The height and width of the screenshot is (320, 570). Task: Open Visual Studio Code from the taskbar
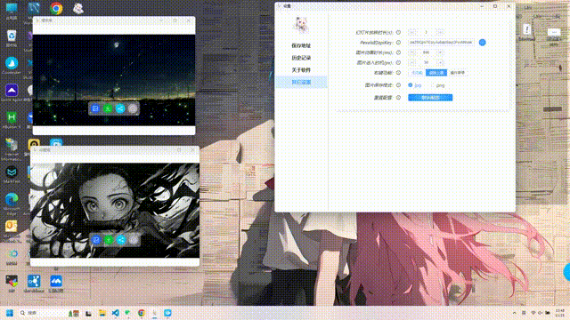116,313
